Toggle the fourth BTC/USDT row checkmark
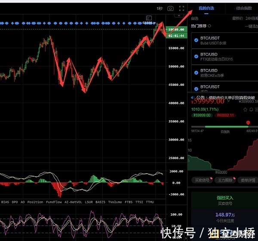Image resolution: width=258 pixels, height=241 pixels. pyautogui.click(x=196, y=89)
